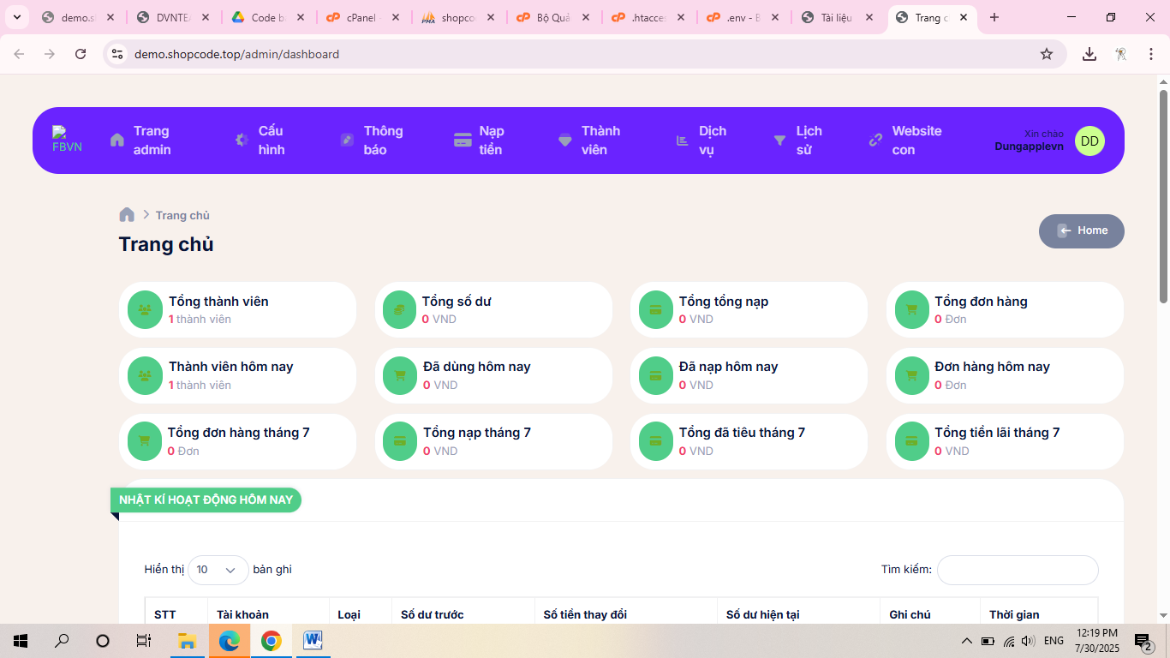Sort by the Số dư trước column header
The image size is (1170, 658).
tap(463, 614)
